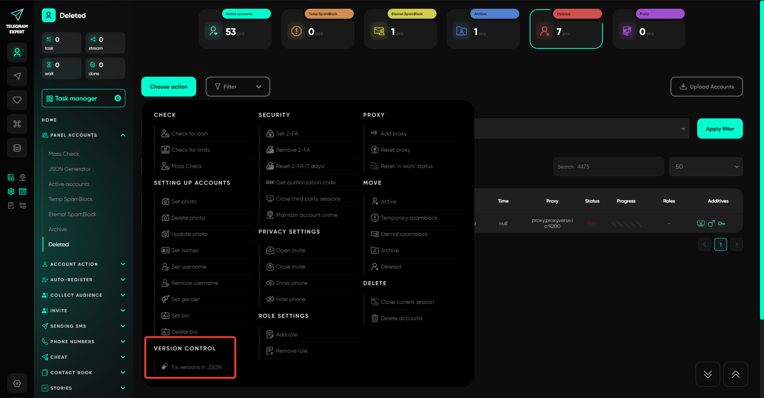Open settings gear at sidebar bottom

pyautogui.click(x=17, y=383)
